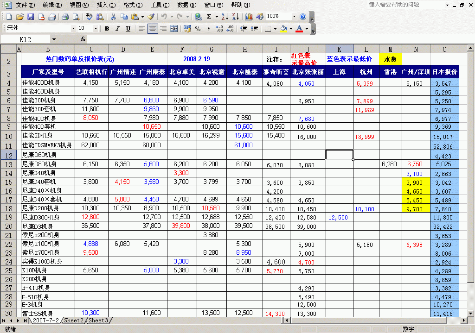
Task: Run the spelling check tool
Action: (89, 17)
